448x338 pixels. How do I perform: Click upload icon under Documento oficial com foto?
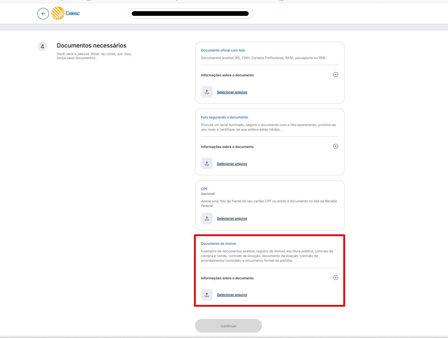click(207, 92)
